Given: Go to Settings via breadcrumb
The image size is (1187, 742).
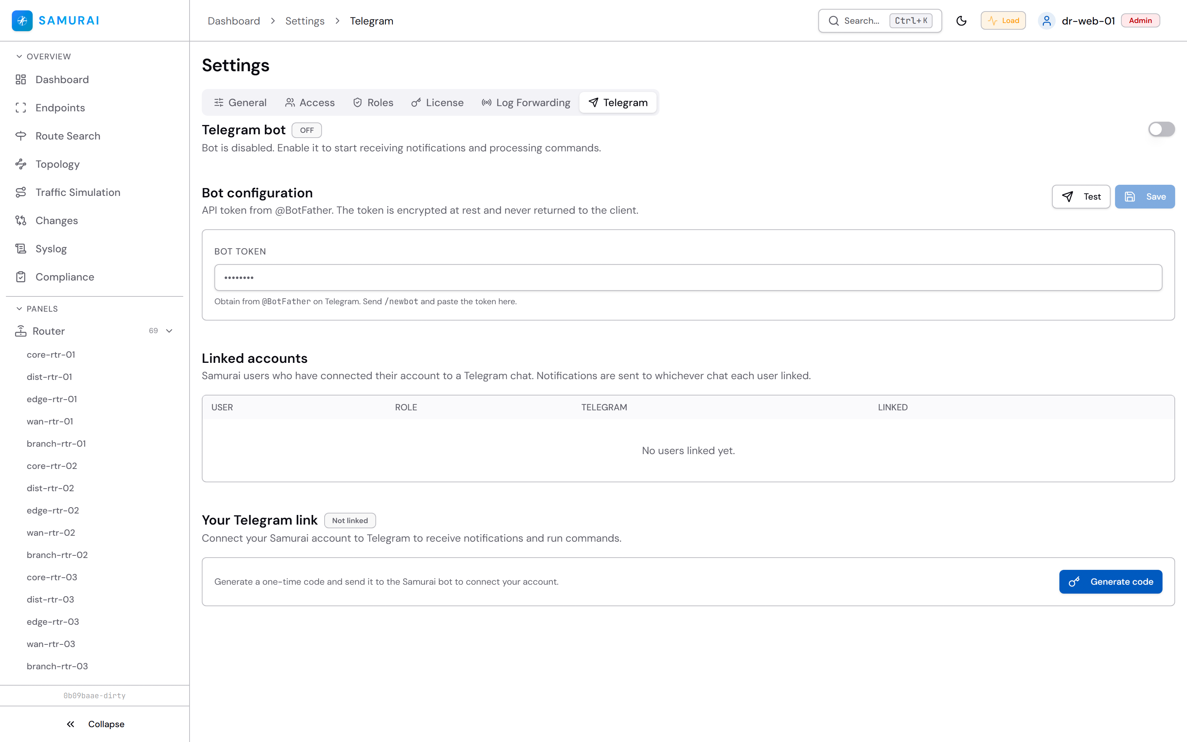Looking at the screenshot, I should pos(305,21).
